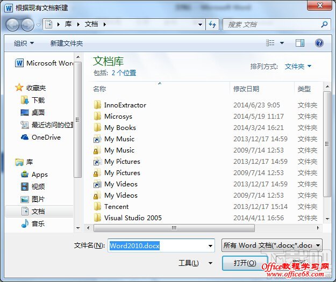Open 排列方式 文件夹 arrangement dropdown

coord(298,67)
